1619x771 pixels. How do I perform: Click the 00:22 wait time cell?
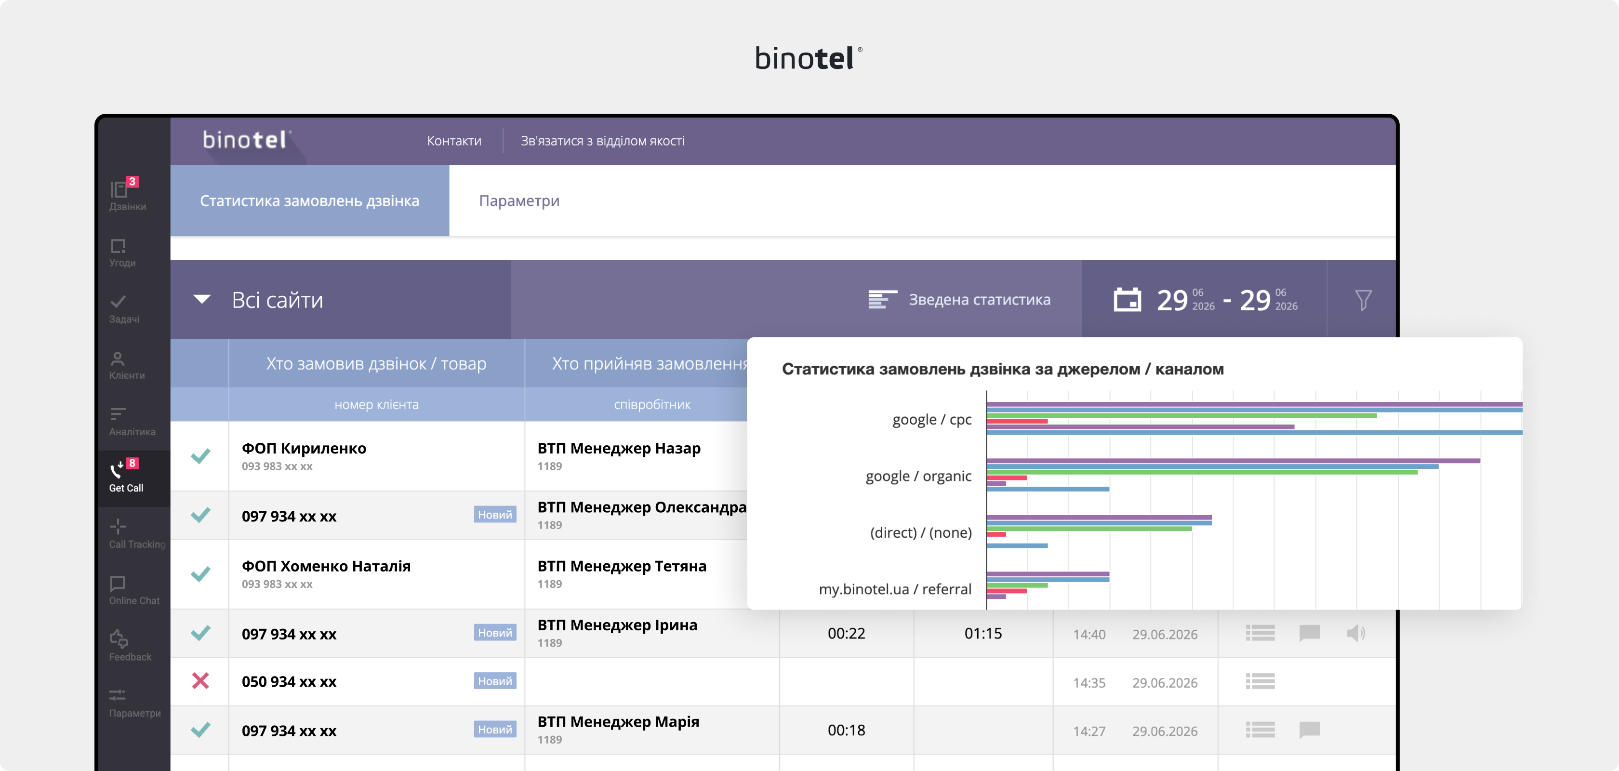[x=846, y=633]
